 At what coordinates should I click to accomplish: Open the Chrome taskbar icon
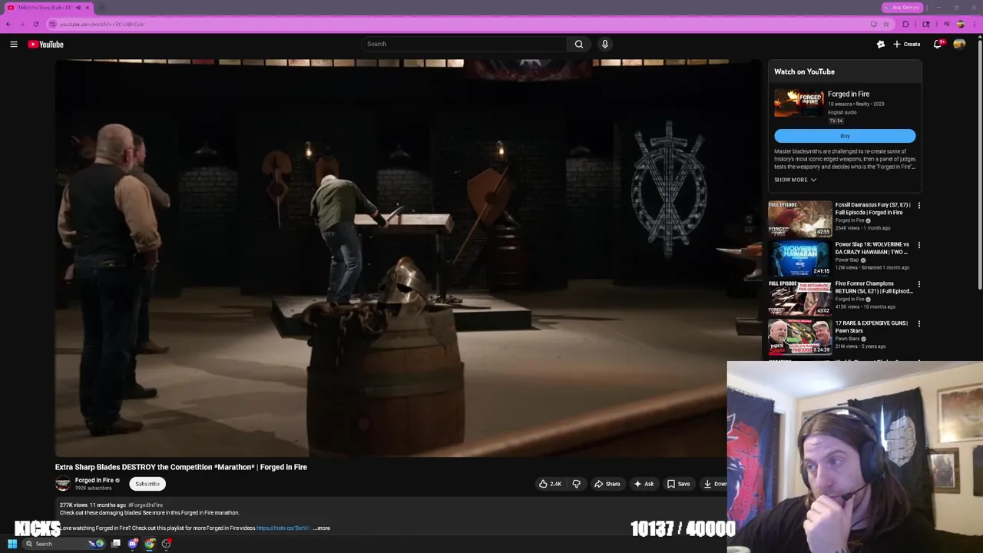(150, 544)
